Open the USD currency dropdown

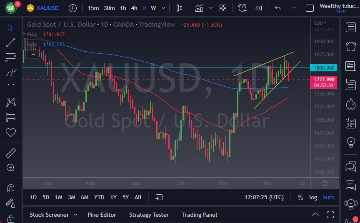(x=320, y=23)
